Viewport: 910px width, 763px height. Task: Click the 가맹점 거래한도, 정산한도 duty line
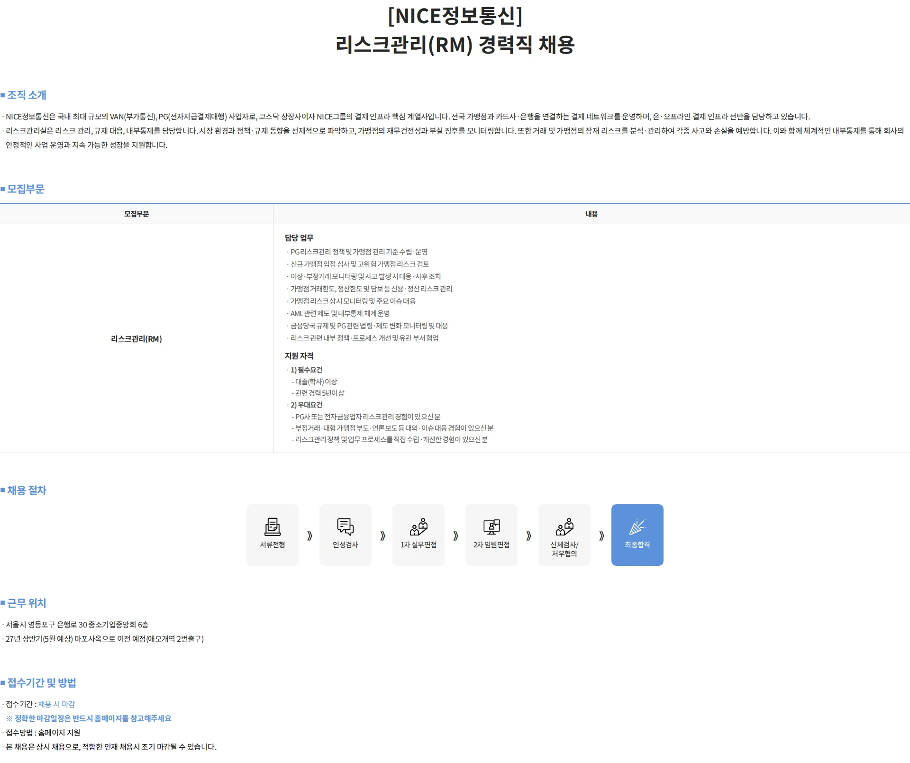pyautogui.click(x=371, y=289)
